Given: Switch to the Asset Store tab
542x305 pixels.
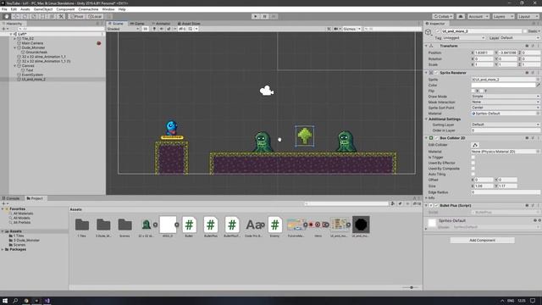Looking at the screenshot, I should (x=189, y=24).
